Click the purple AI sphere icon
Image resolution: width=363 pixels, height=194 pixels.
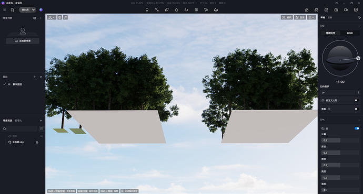[x=41, y=9]
